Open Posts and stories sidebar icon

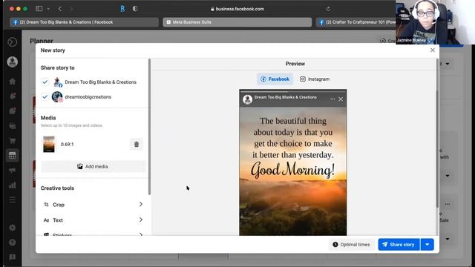(x=13, y=126)
